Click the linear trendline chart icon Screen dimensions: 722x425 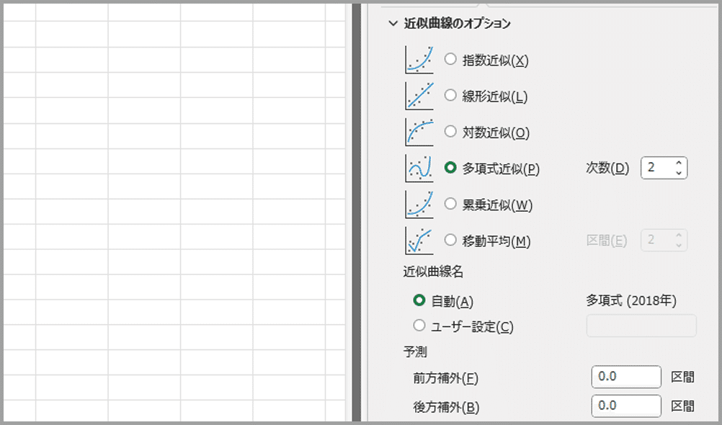coord(419,96)
